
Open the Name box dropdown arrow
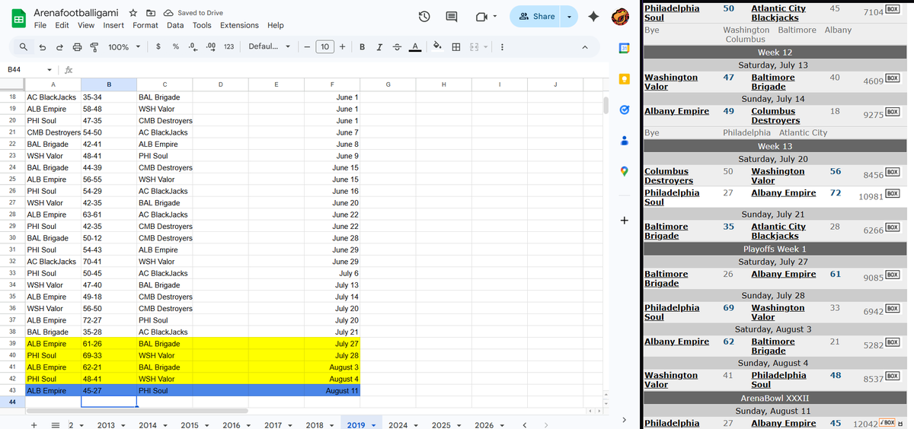pos(50,69)
